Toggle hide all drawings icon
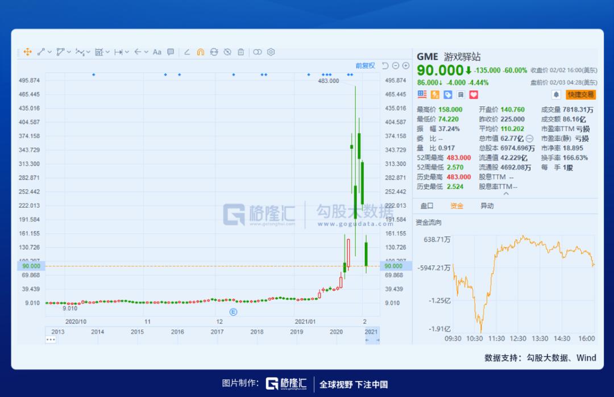614x397 pixels. pyautogui.click(x=227, y=52)
